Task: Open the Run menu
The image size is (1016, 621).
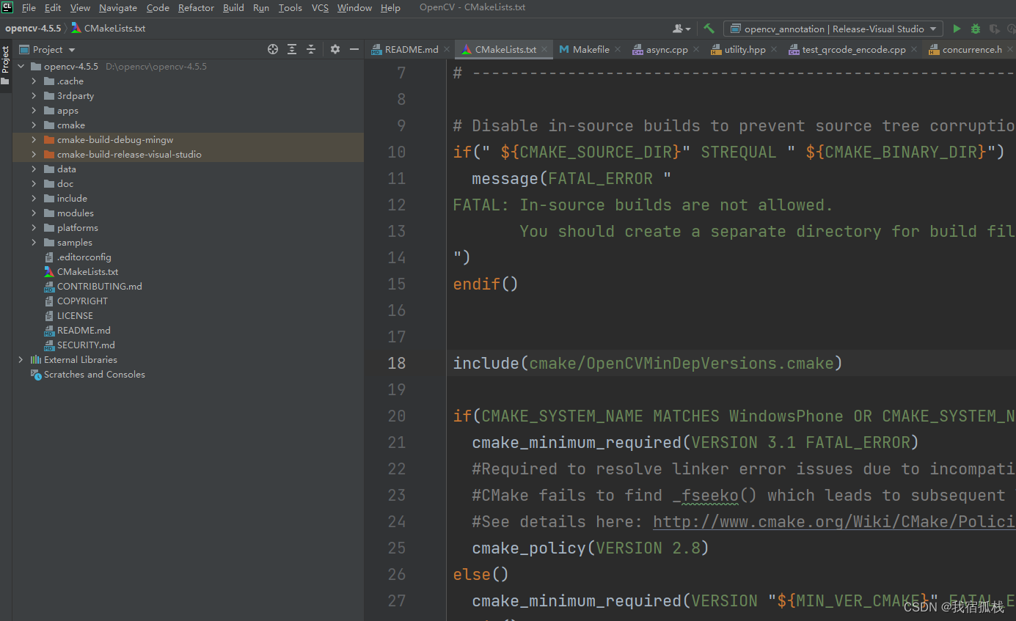Action: pos(260,7)
